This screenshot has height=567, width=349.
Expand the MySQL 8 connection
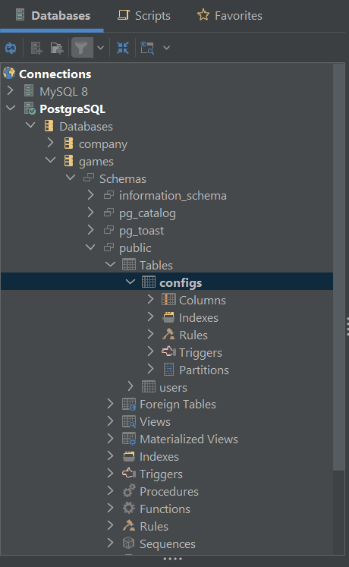(x=11, y=91)
